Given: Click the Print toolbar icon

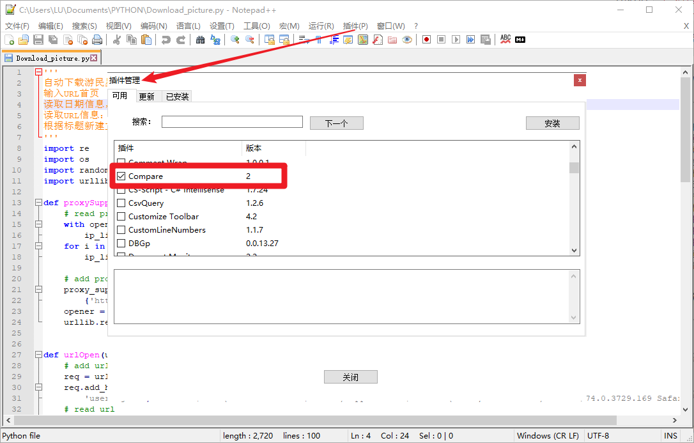Looking at the screenshot, I should click(96, 40).
